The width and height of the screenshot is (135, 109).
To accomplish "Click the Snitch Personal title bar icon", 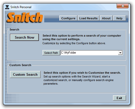I will point(7,7).
